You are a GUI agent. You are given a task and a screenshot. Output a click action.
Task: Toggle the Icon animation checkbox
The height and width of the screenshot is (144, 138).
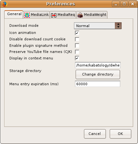tap(77, 33)
